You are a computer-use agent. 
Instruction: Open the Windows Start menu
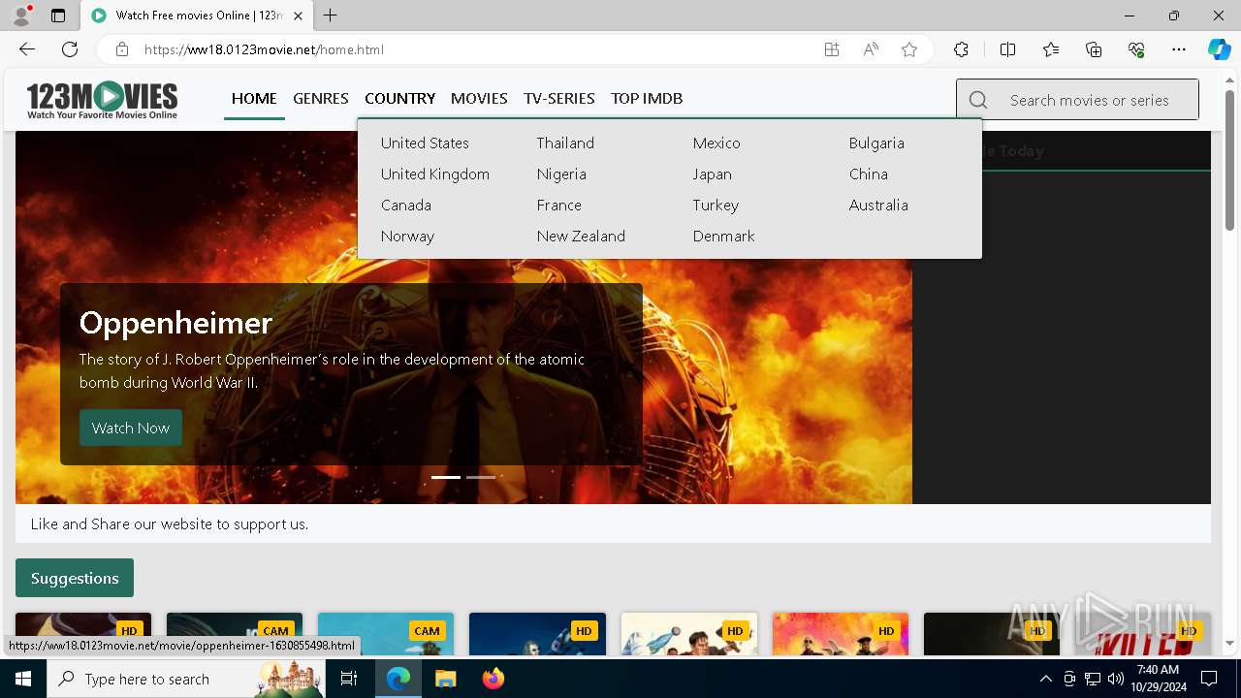pos(23,679)
